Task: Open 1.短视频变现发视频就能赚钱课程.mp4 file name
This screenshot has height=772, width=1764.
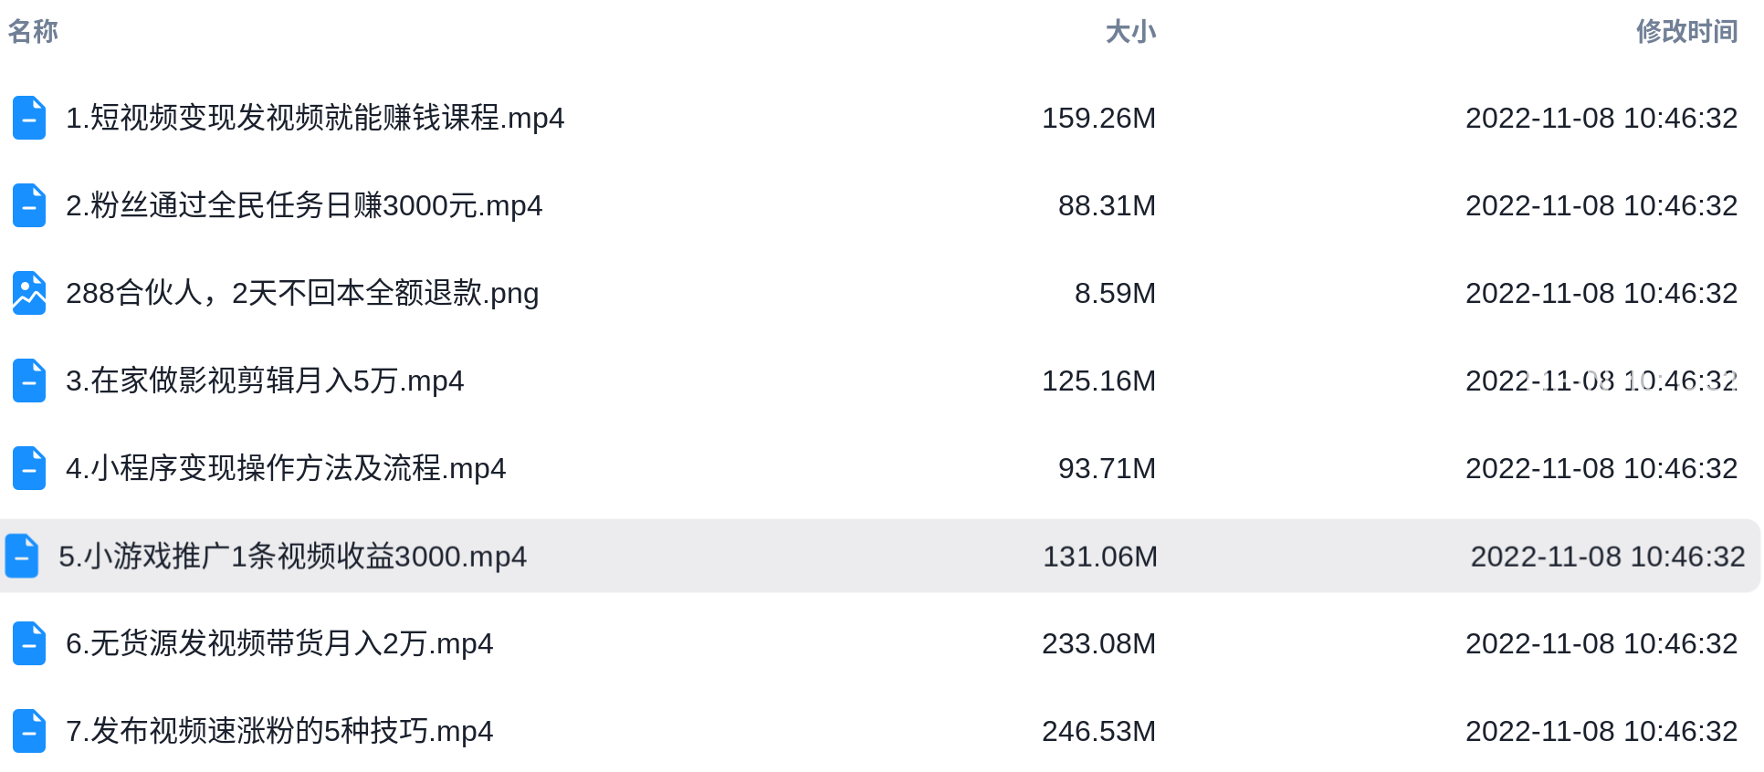Action: click(x=315, y=118)
